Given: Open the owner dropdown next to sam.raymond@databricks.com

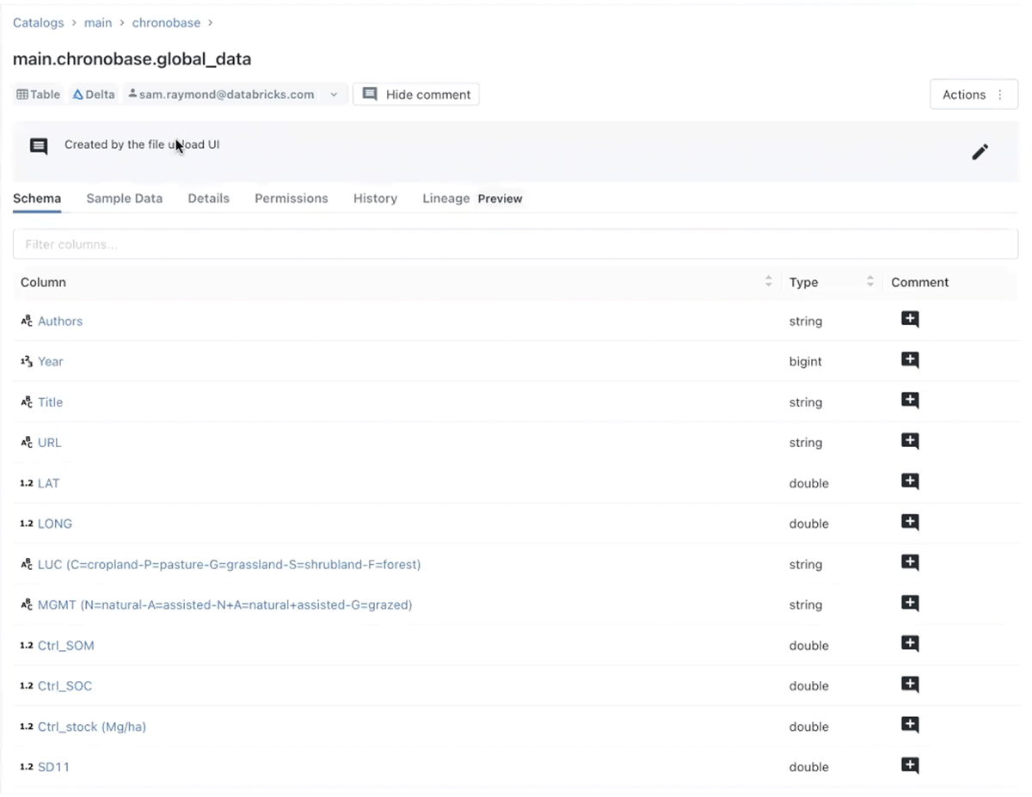Looking at the screenshot, I should click(x=334, y=95).
